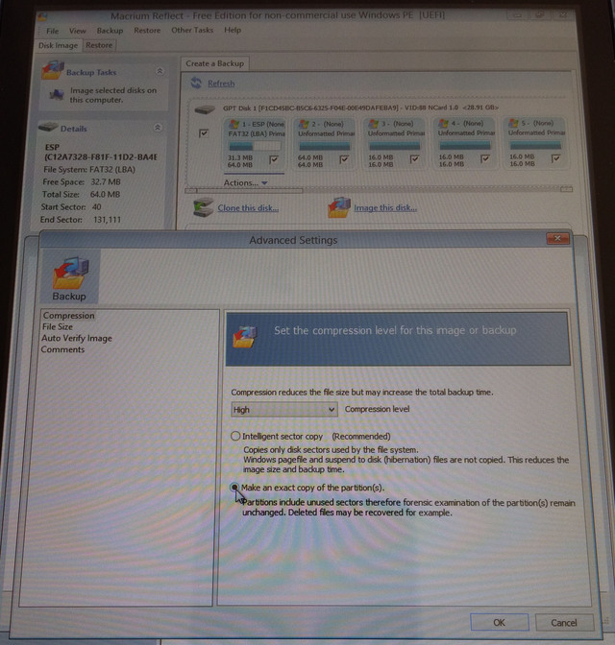Select File Size in the settings list
The height and width of the screenshot is (645, 615).
pyautogui.click(x=58, y=326)
